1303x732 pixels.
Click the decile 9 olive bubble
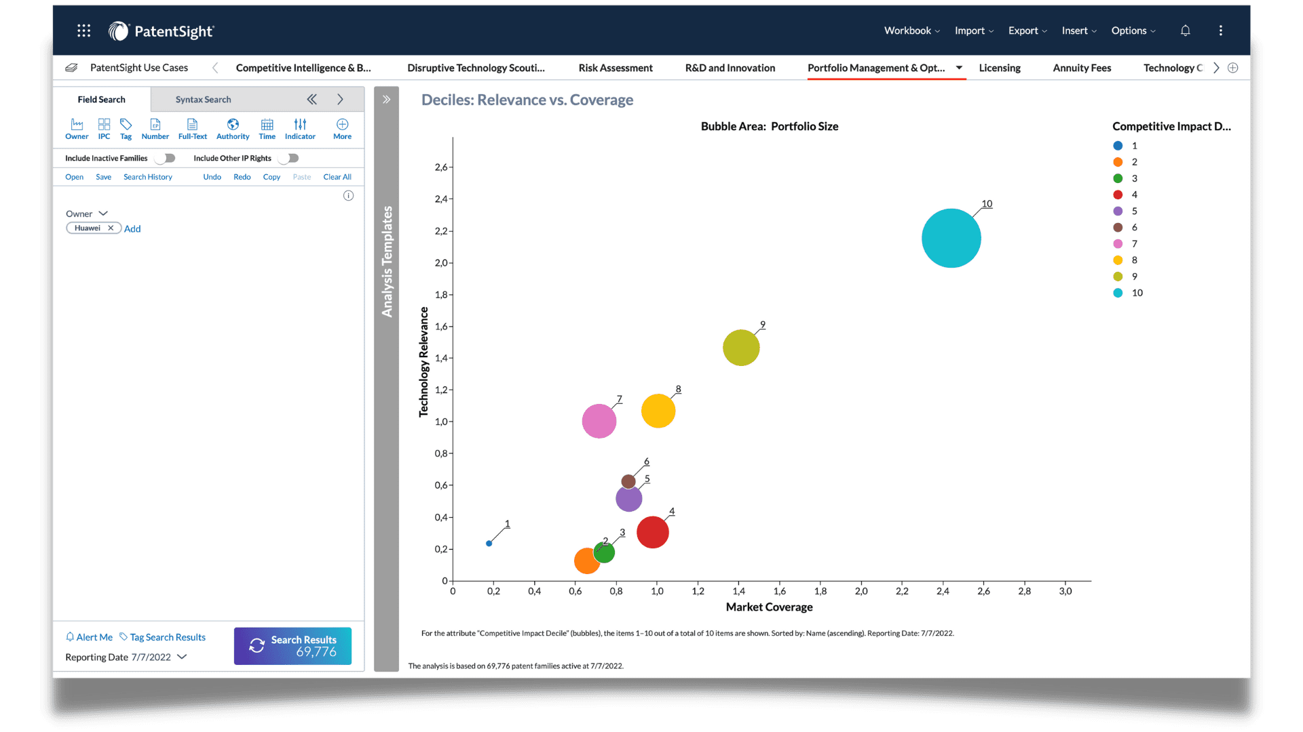(741, 348)
